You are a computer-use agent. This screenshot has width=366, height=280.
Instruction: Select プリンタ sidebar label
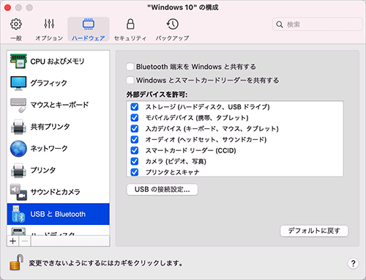pyautogui.click(x=43, y=170)
